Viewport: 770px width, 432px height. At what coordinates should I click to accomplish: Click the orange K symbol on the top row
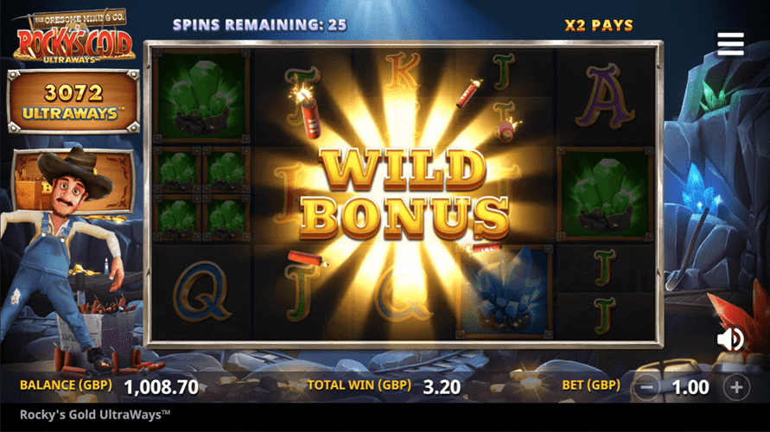point(404,70)
